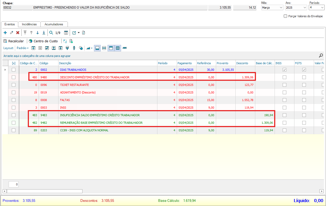Toggle the banded rows layout icon

(x=118, y=48)
